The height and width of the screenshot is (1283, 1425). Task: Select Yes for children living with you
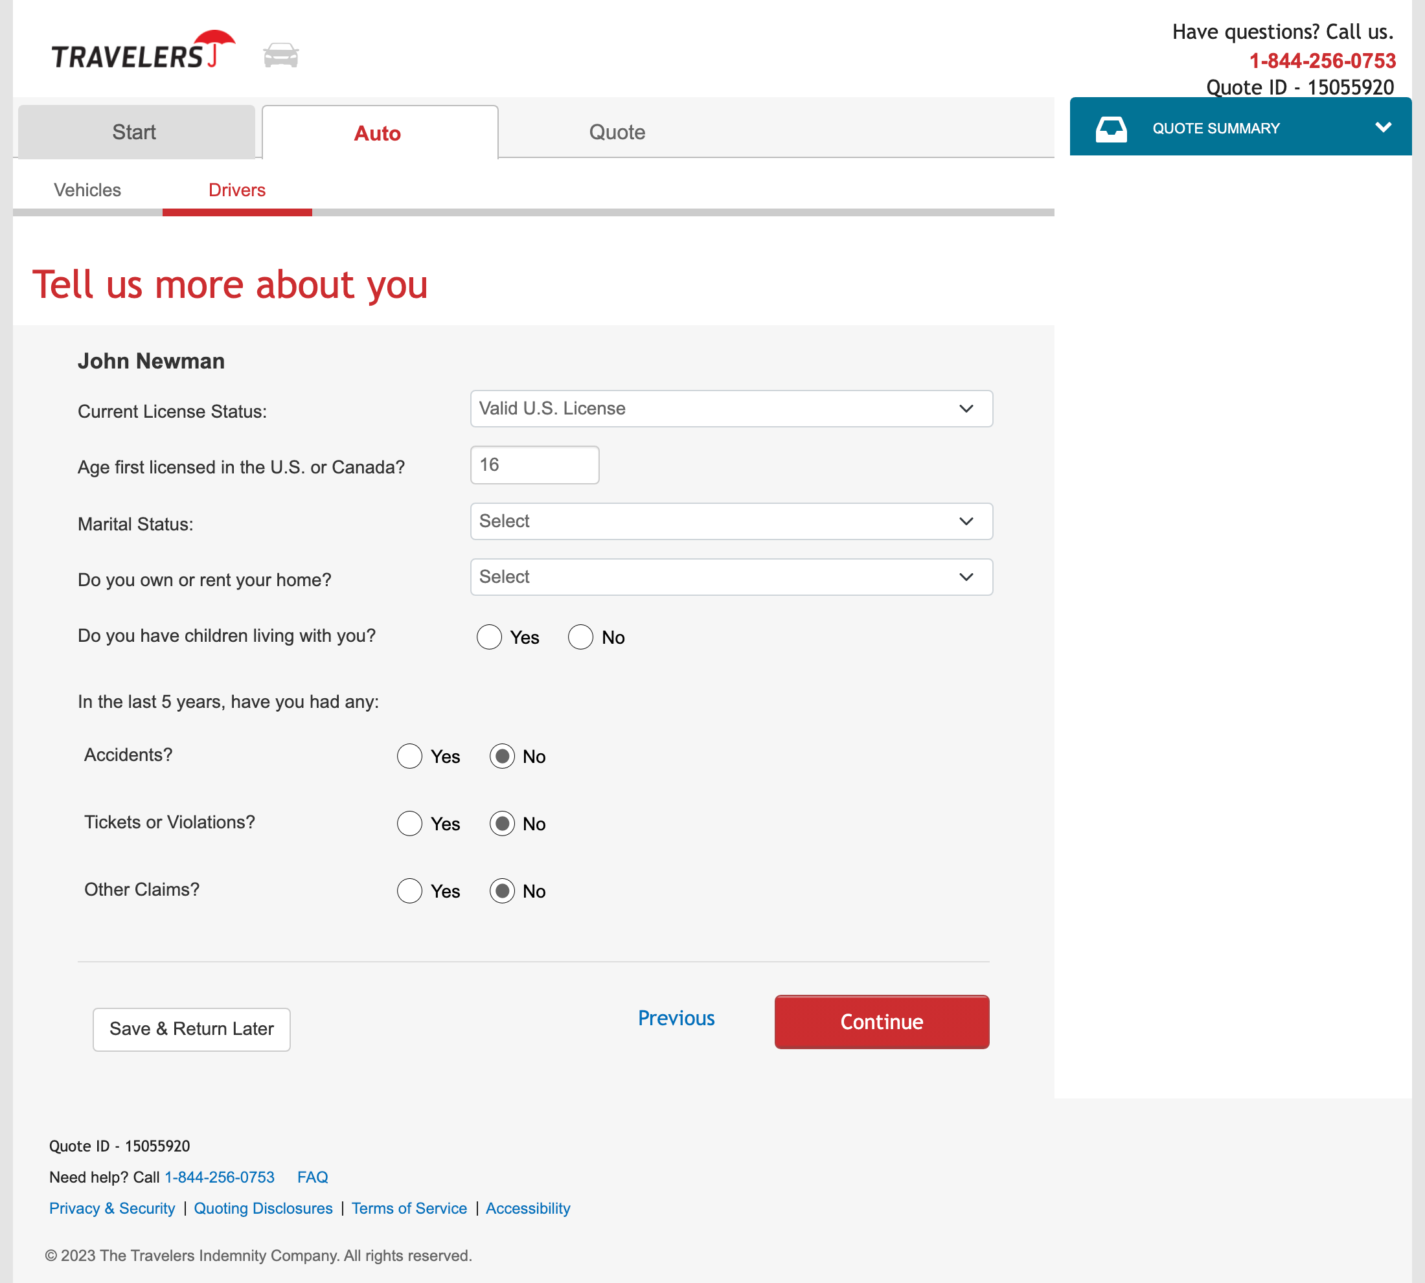tap(489, 637)
